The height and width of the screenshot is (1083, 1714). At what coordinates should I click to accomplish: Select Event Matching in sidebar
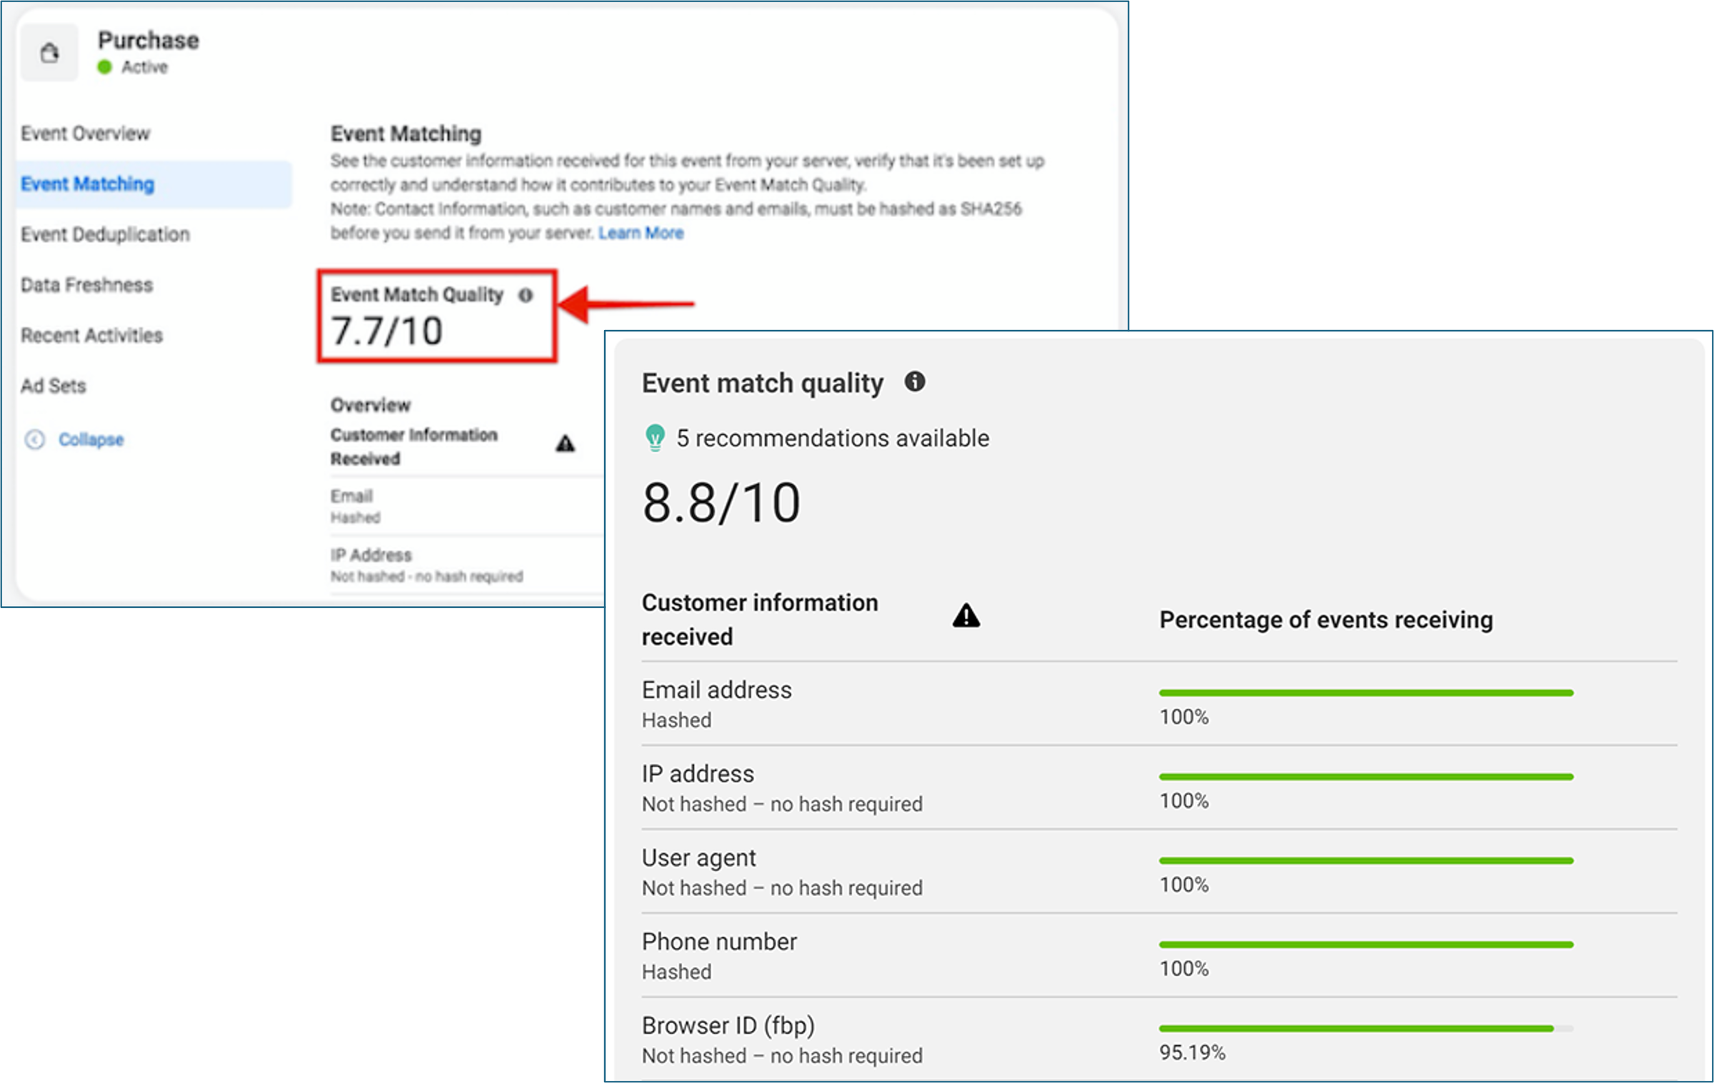[87, 184]
